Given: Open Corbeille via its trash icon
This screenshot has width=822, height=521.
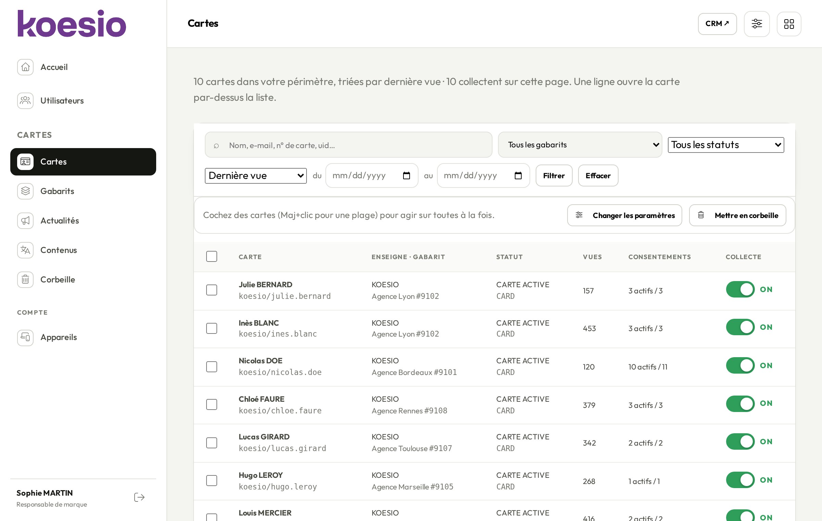Looking at the screenshot, I should (25, 280).
